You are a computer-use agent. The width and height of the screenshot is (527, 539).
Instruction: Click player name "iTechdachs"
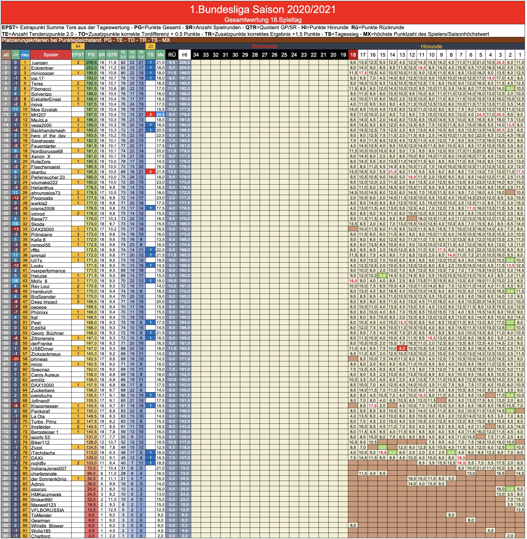point(43,453)
